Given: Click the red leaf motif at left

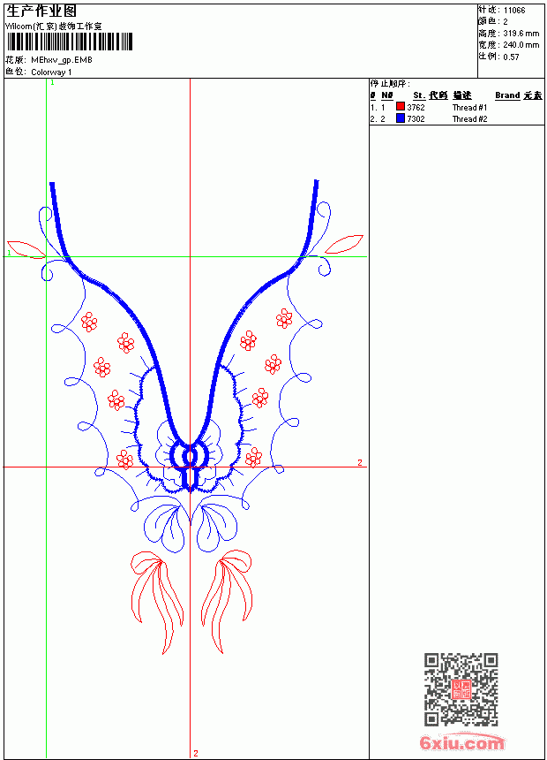Looking at the screenshot, I should click(x=26, y=249).
